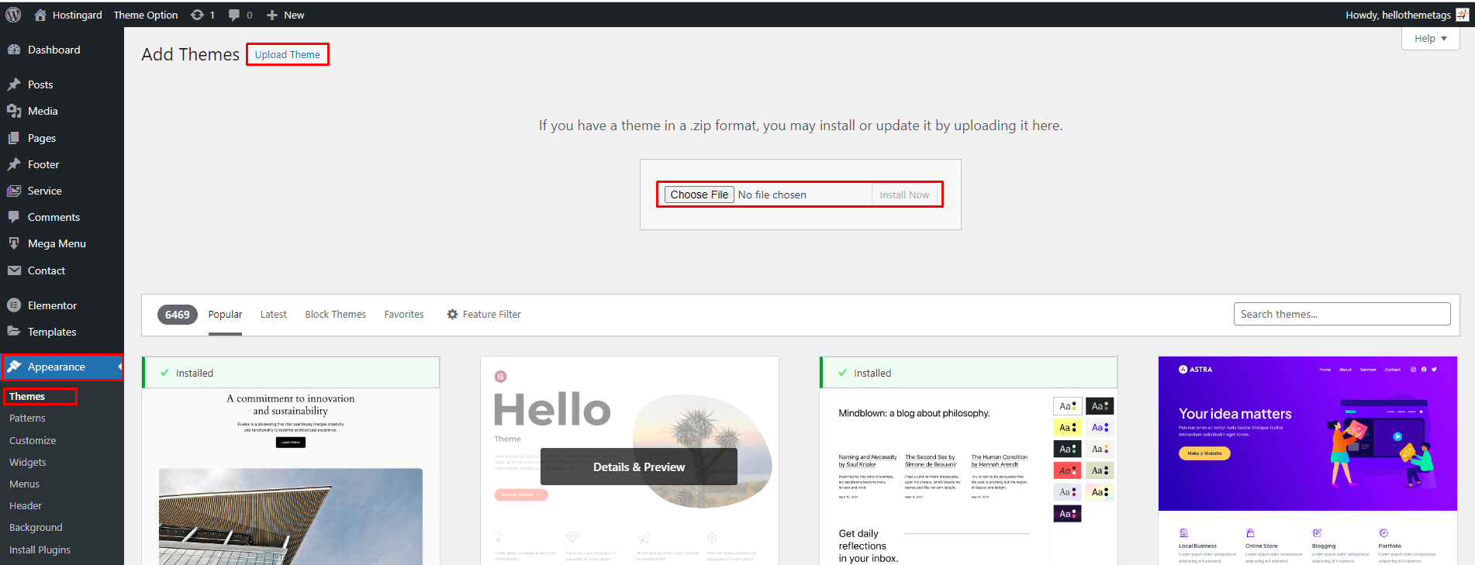The image size is (1475, 565).
Task: Open the New content menu
Action: click(285, 15)
